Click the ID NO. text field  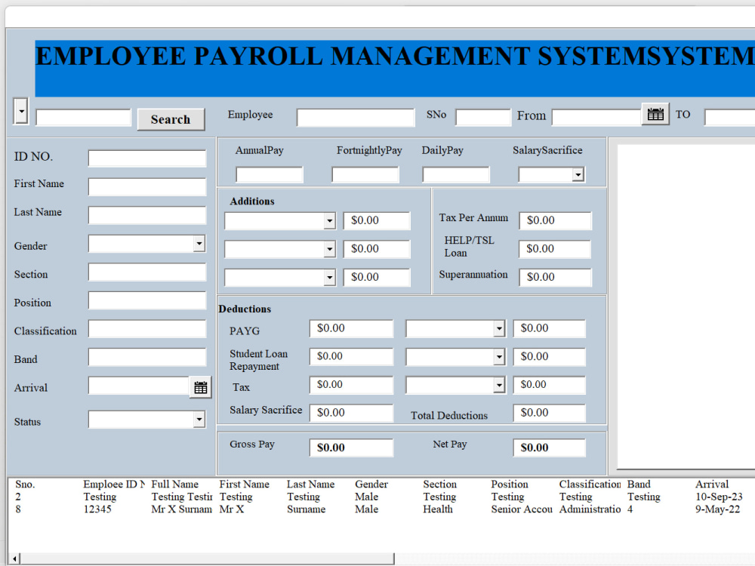click(x=147, y=158)
